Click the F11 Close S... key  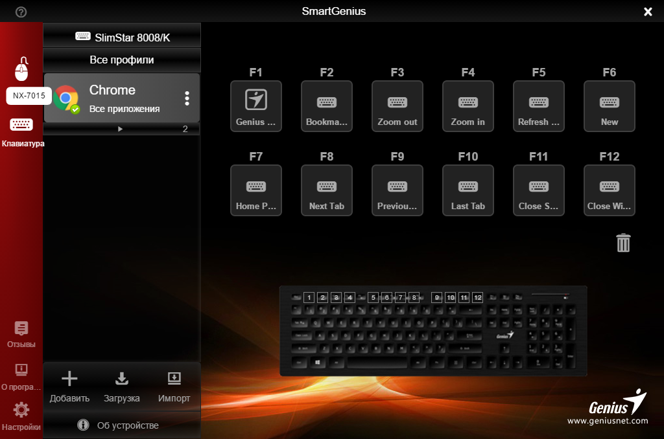pyautogui.click(x=539, y=190)
